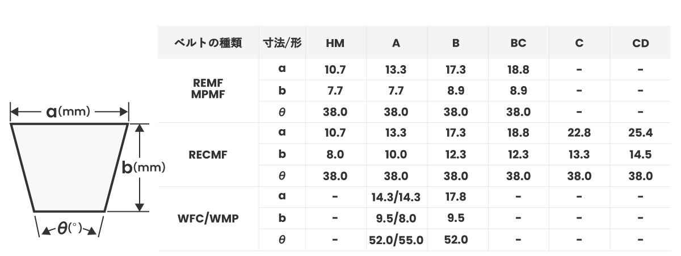Click the REMF MPMF belt type cell
This screenshot has height=256, width=681.
pos(207,89)
